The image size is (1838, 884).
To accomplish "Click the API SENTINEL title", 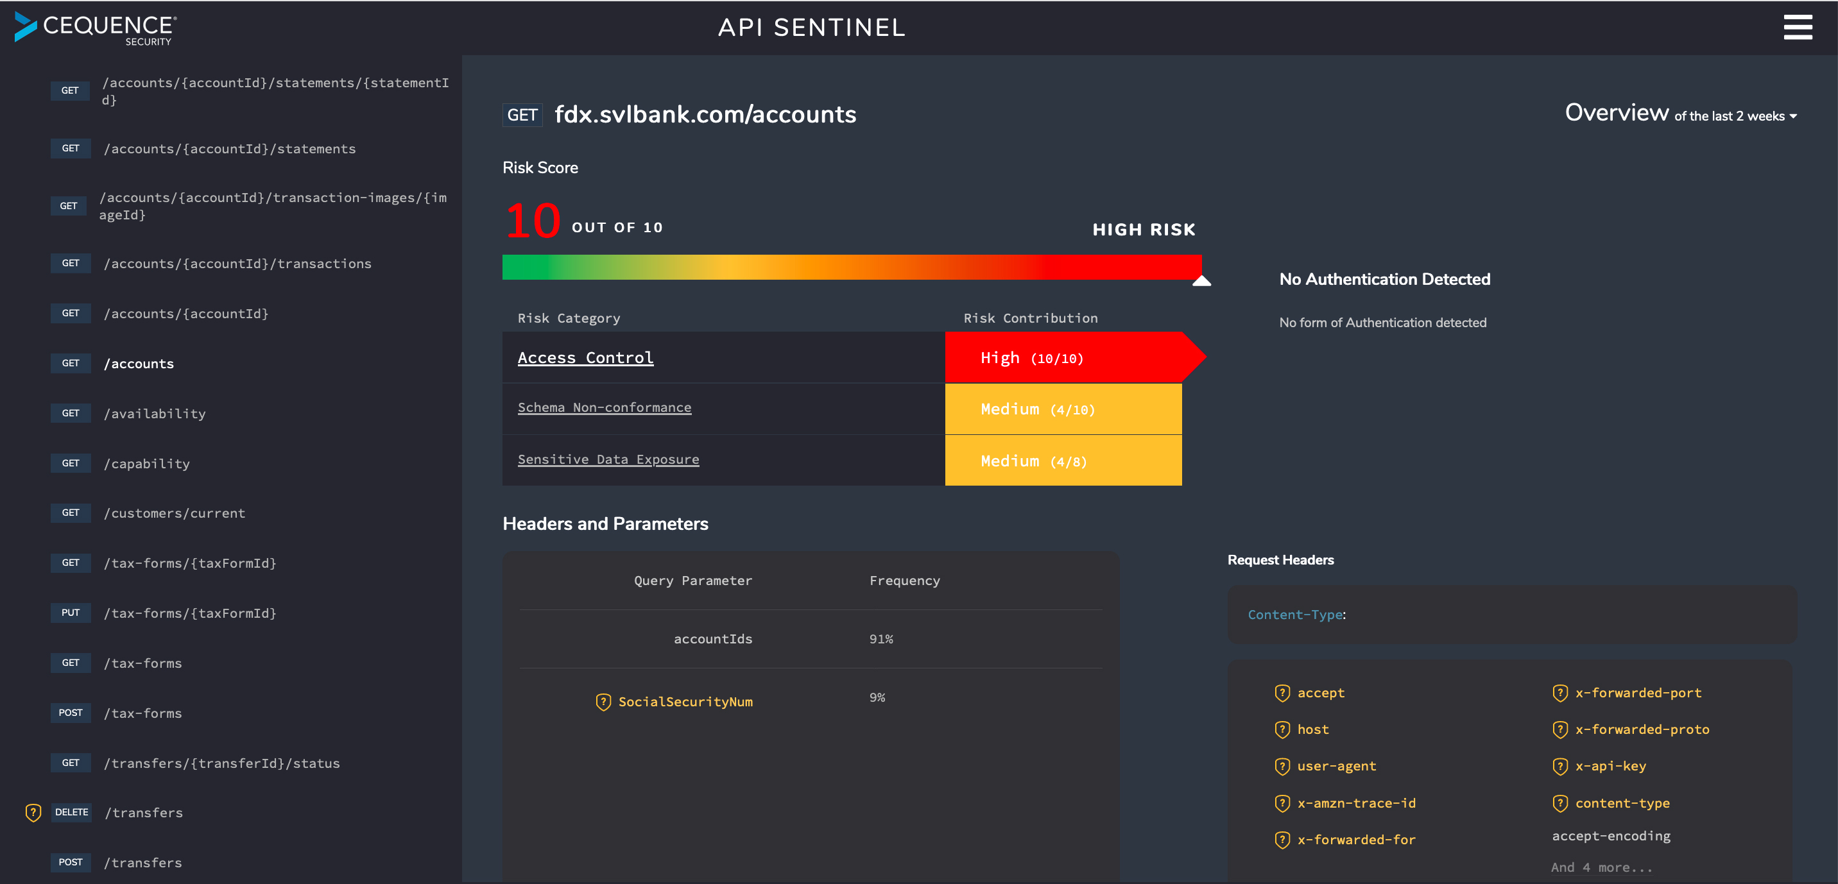I will [x=811, y=27].
